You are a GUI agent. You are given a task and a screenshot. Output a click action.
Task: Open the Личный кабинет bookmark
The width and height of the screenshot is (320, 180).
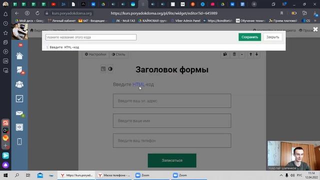pyautogui.click(x=62, y=20)
